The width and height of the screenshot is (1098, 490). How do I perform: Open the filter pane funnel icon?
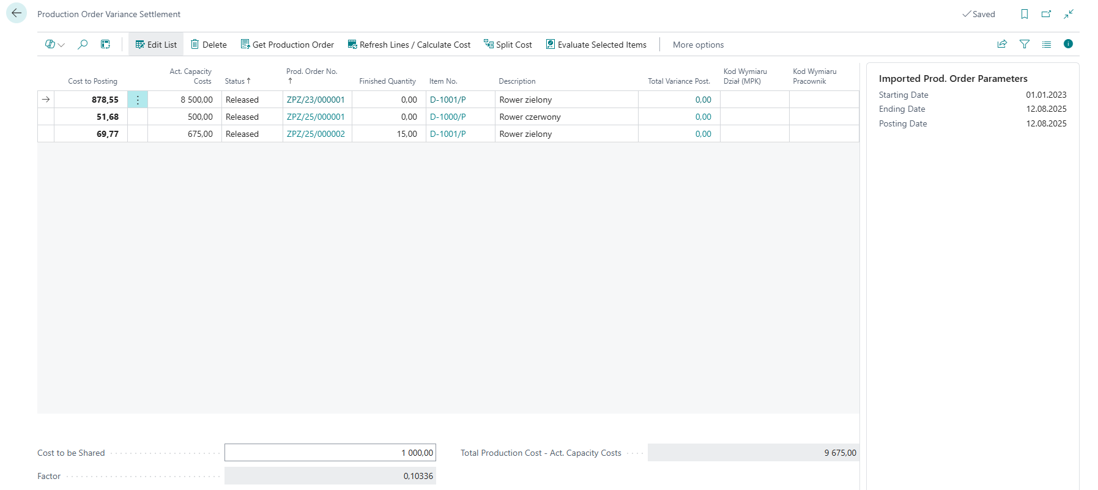[x=1024, y=44]
